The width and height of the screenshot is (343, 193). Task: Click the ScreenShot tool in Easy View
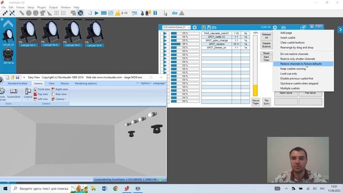[13, 93]
